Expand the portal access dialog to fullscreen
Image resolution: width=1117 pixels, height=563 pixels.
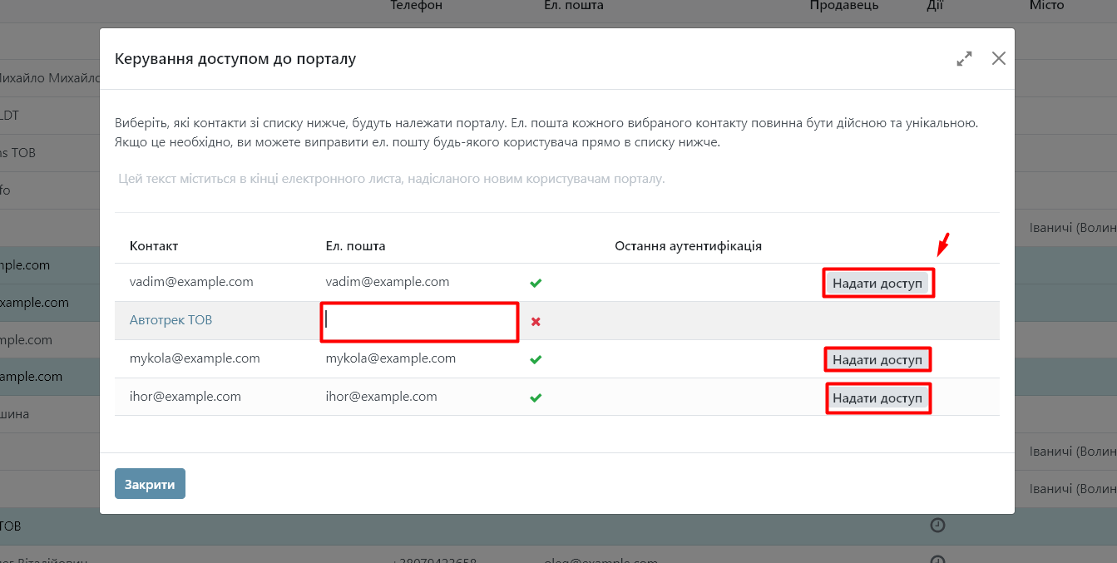[x=964, y=59]
